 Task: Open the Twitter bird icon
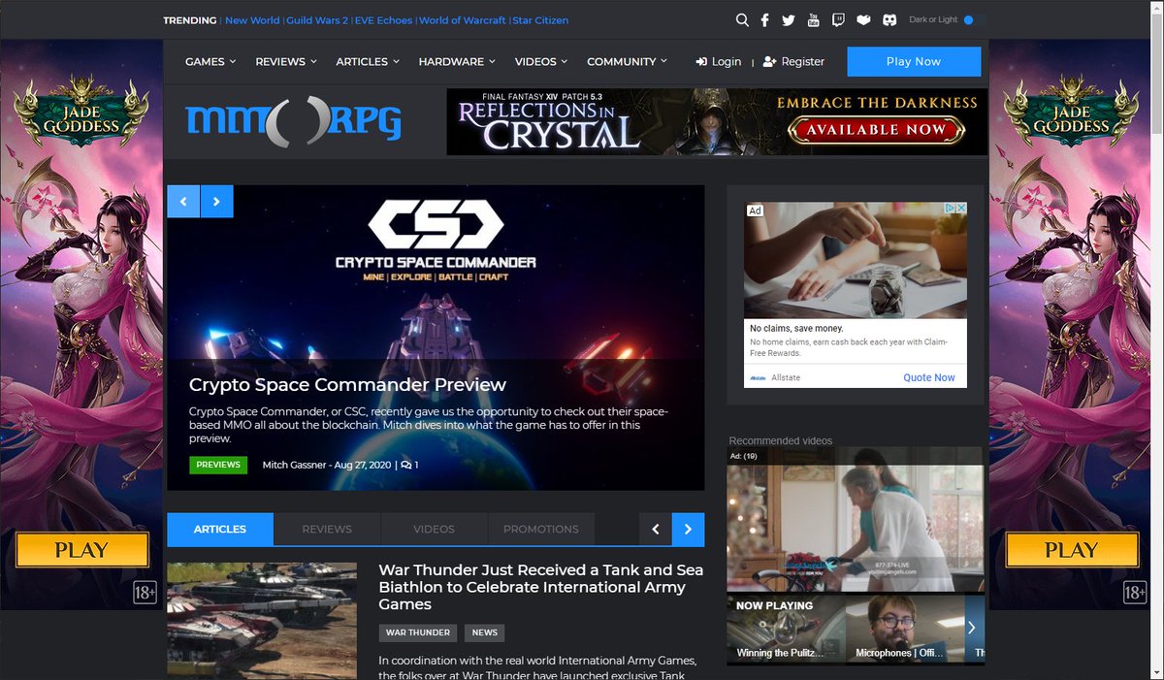point(789,20)
